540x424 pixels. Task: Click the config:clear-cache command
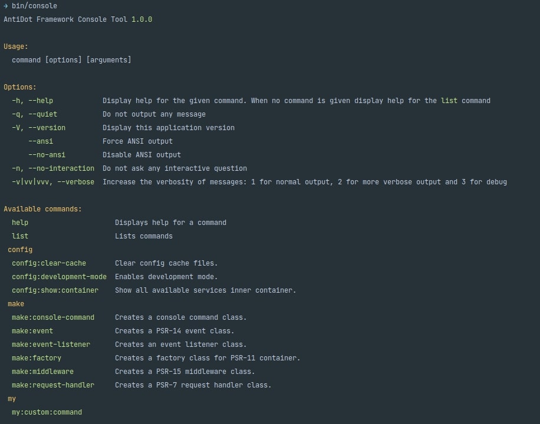tap(49, 263)
